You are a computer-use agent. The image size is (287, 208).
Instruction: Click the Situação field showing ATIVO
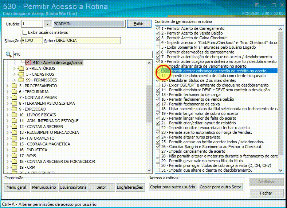(x=32, y=41)
